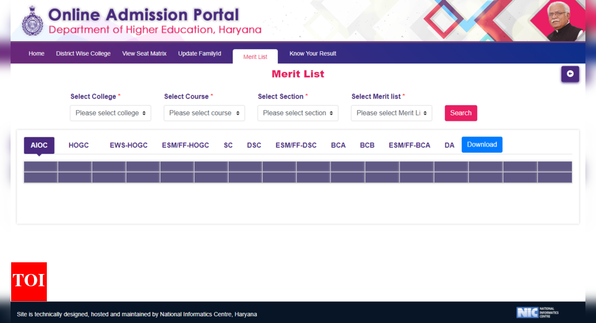Expand the Select Merit list dropdown
596x323 pixels.
coord(391,113)
